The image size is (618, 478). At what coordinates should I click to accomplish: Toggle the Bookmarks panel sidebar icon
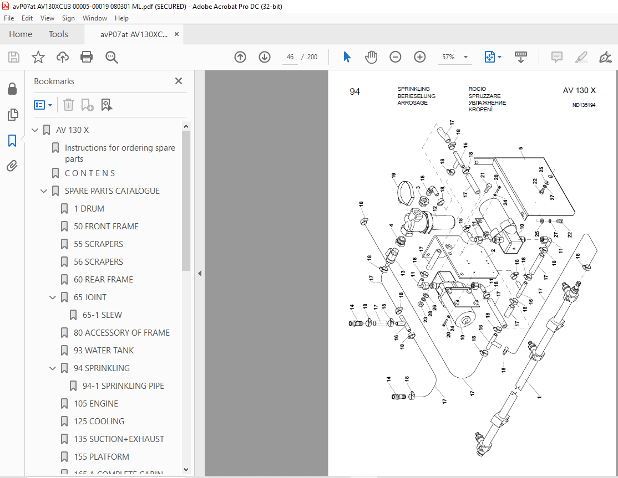12,141
